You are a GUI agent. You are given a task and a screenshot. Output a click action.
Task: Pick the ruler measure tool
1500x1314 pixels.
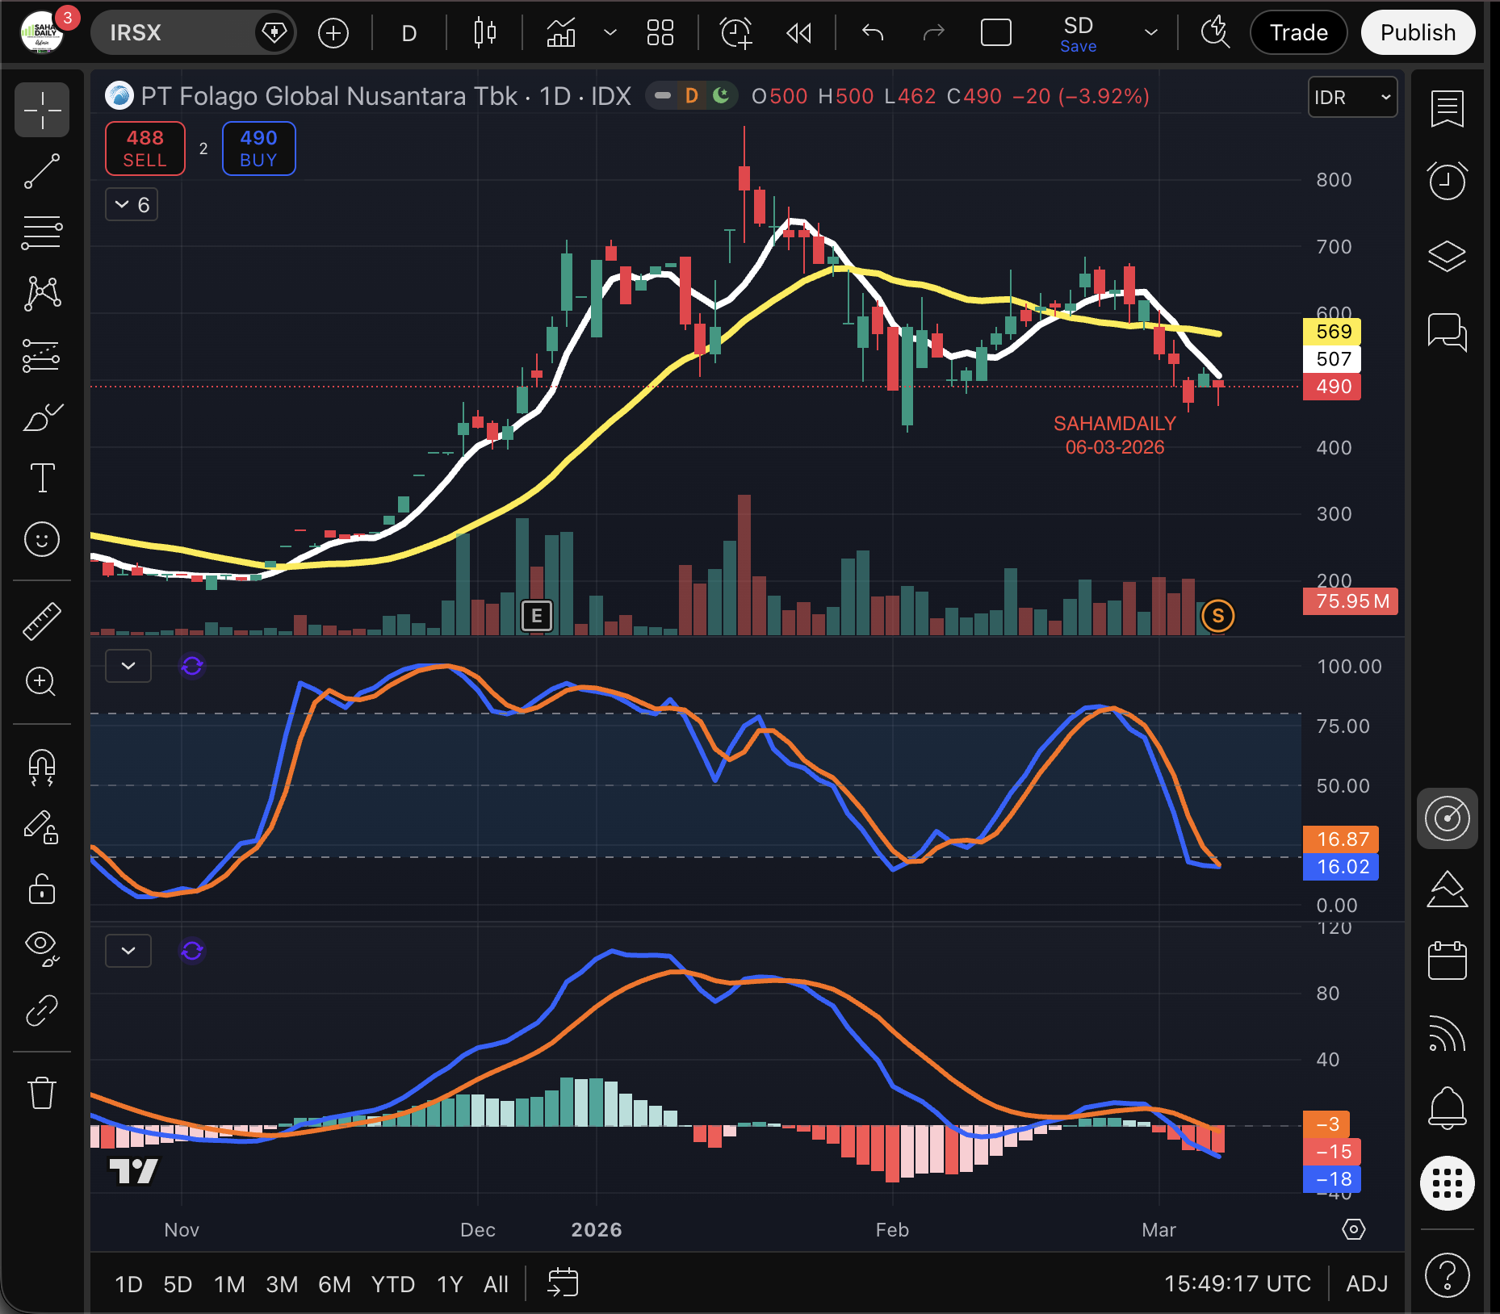click(42, 621)
